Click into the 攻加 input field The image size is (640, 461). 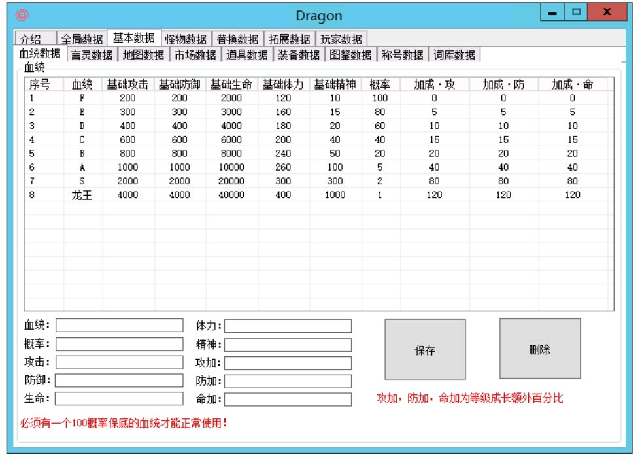pos(288,363)
